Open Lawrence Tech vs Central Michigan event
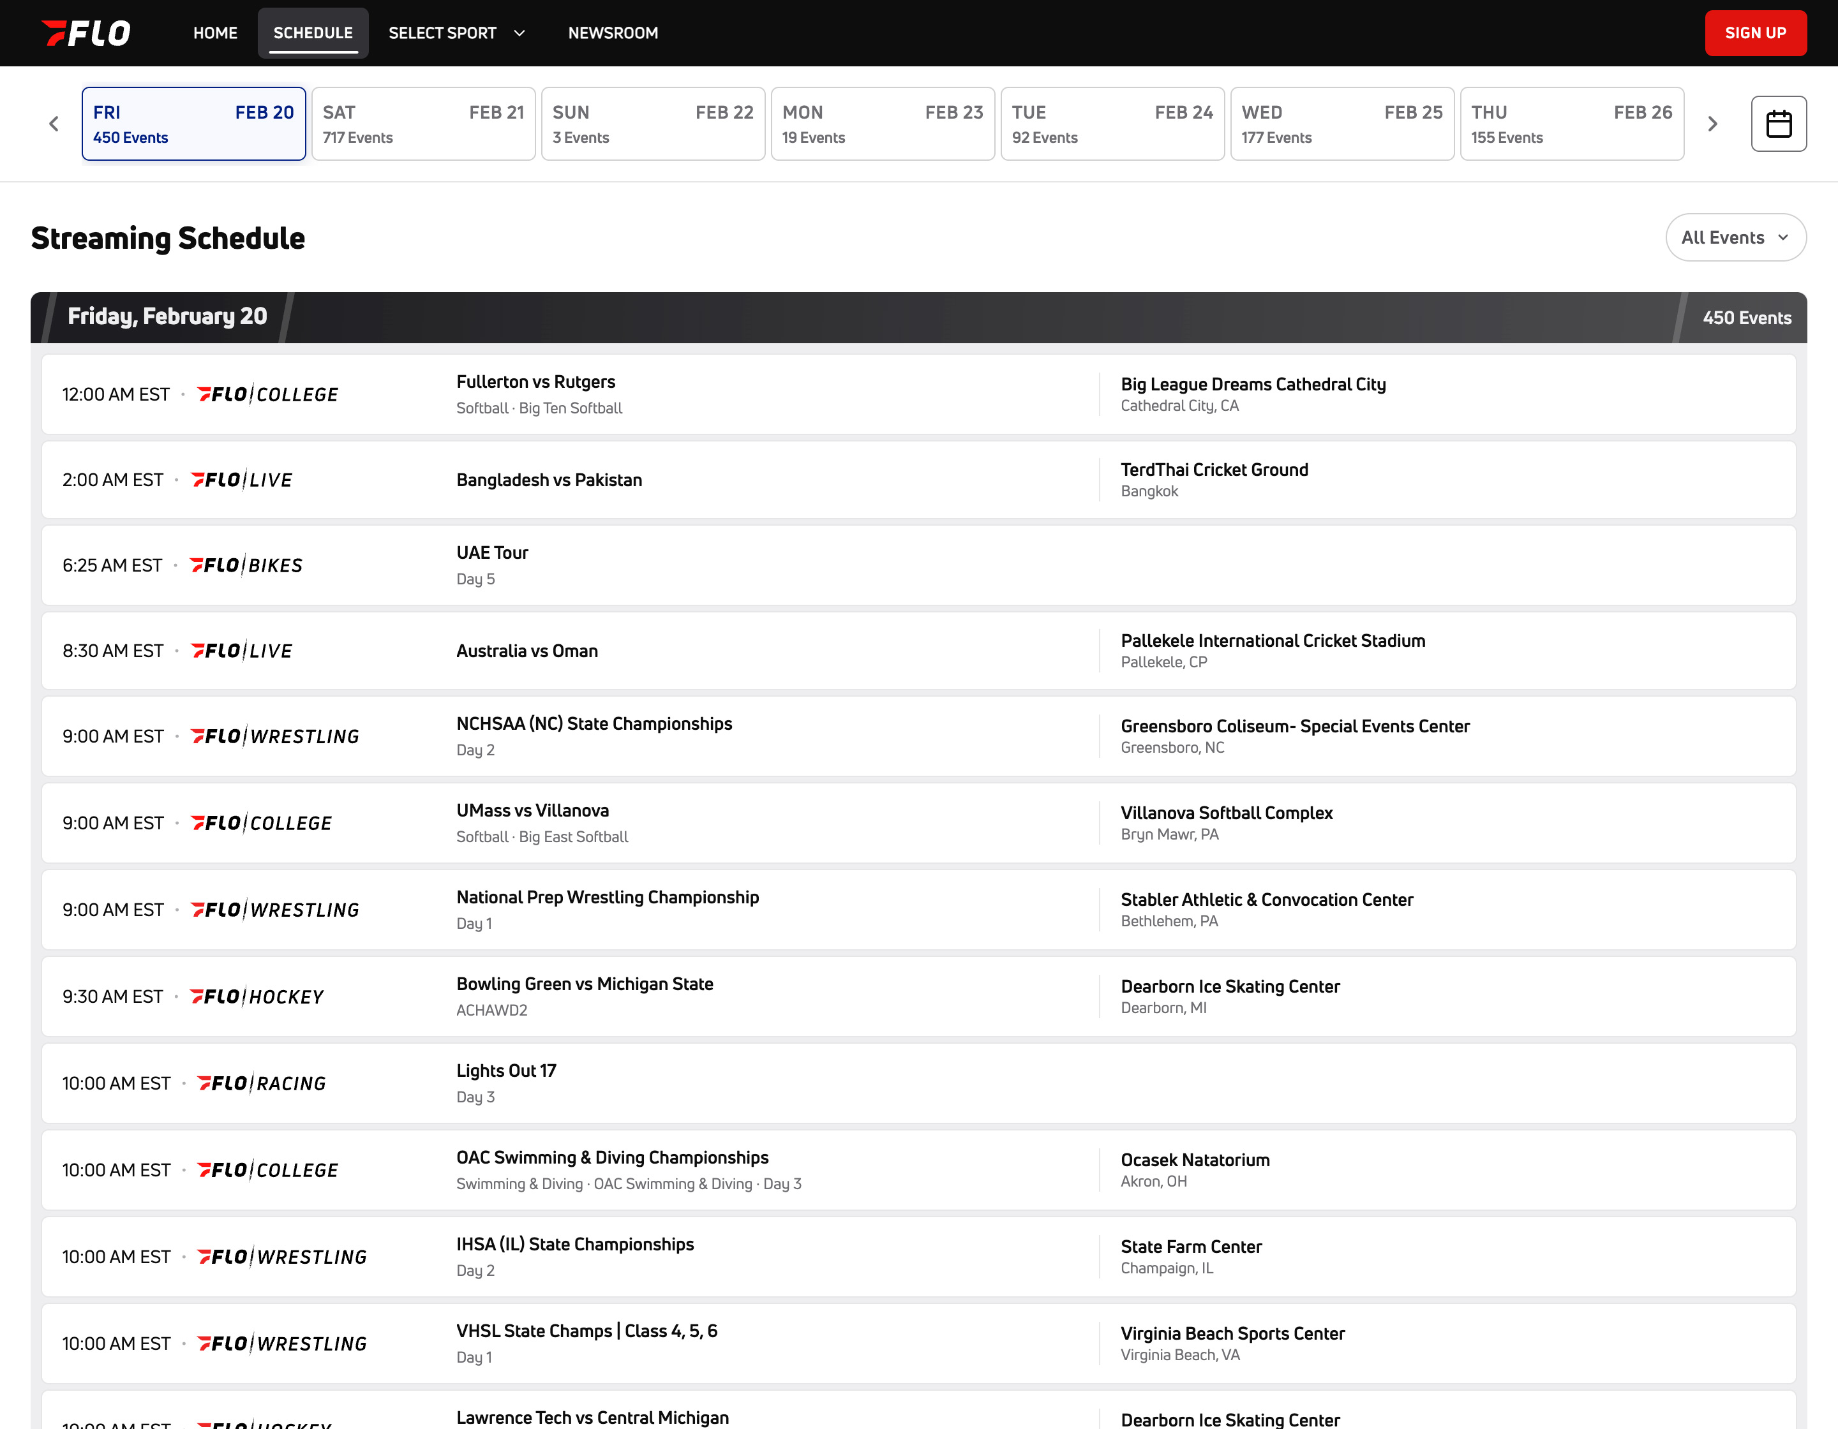Screen dimensions: 1838x1429 [919, 1410]
